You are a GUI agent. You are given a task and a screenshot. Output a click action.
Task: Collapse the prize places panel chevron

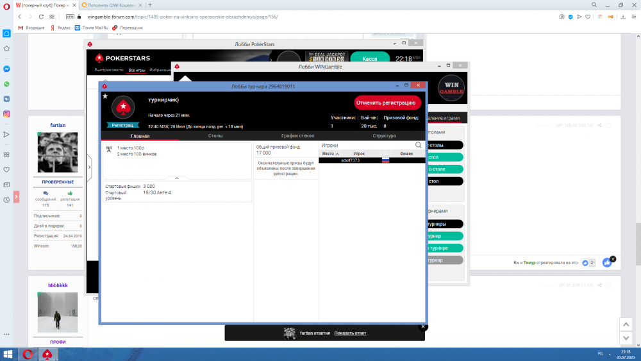click(177, 178)
